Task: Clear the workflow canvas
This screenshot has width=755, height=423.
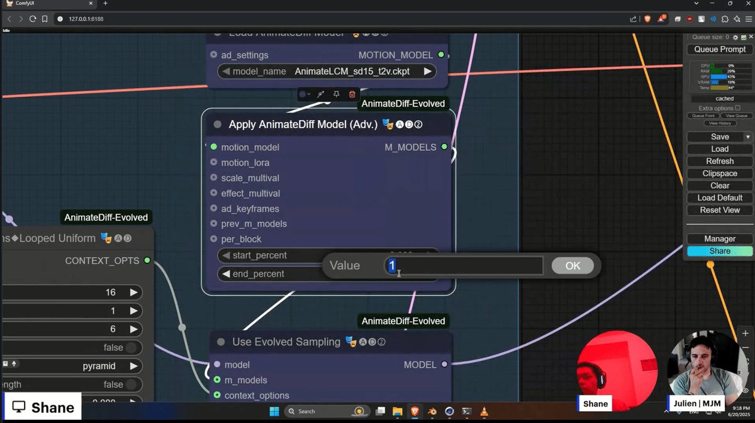Action: [720, 185]
